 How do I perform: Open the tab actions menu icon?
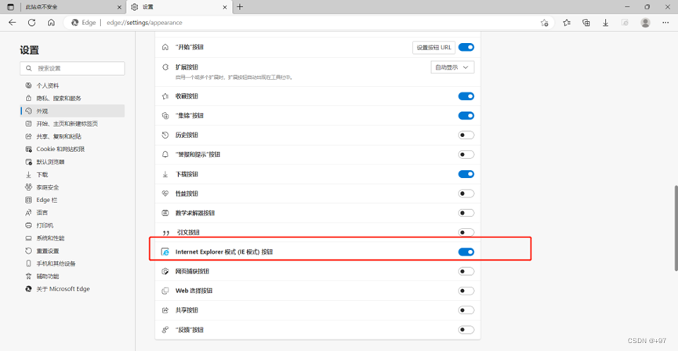pos(10,7)
